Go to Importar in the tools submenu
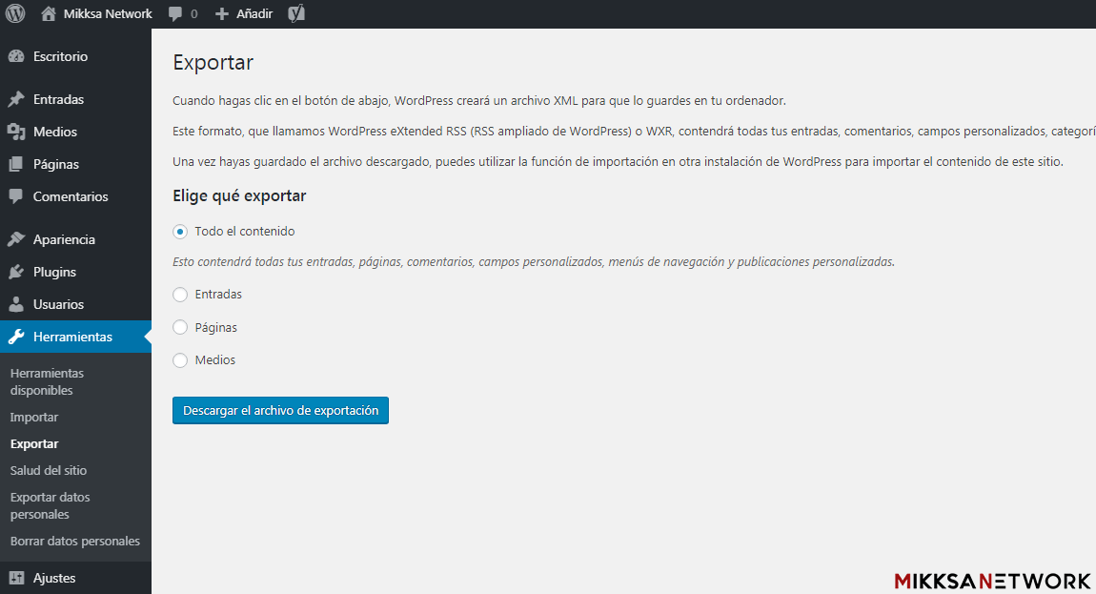1096x594 pixels. click(x=34, y=417)
